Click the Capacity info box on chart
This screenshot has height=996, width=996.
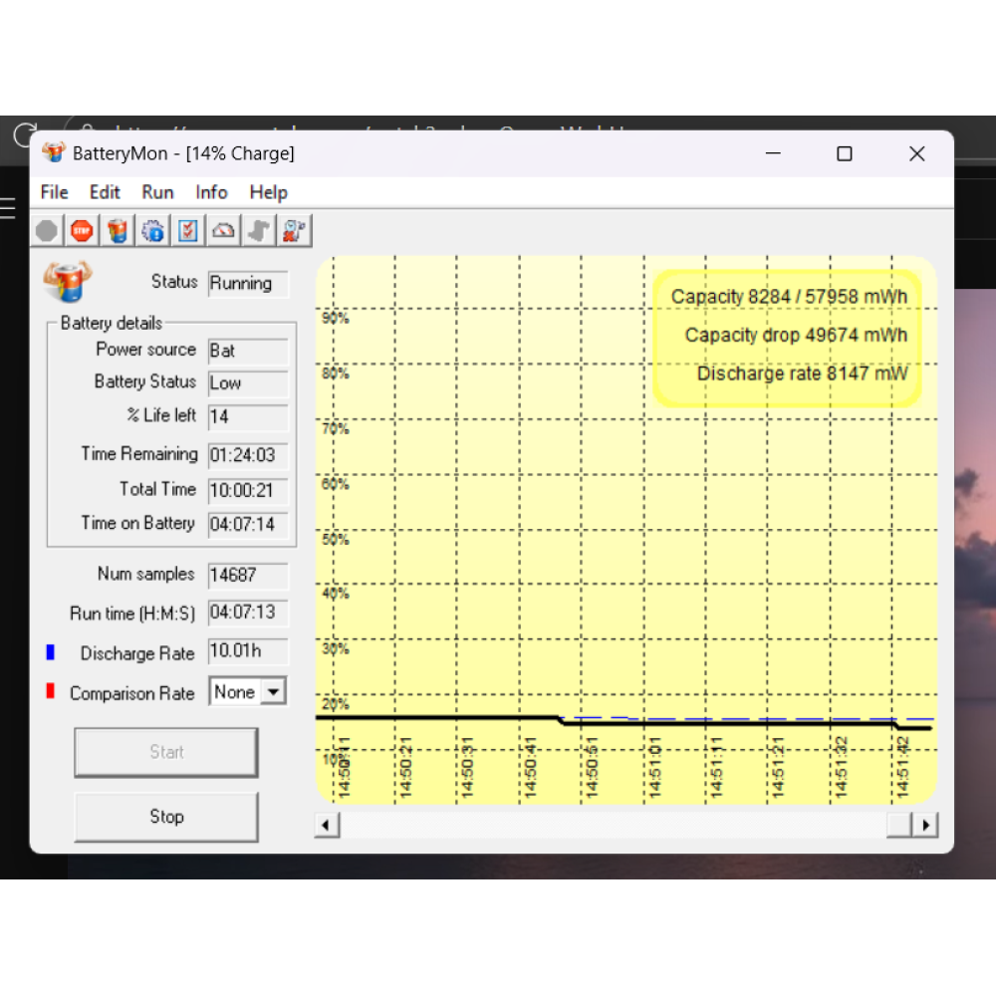point(787,337)
